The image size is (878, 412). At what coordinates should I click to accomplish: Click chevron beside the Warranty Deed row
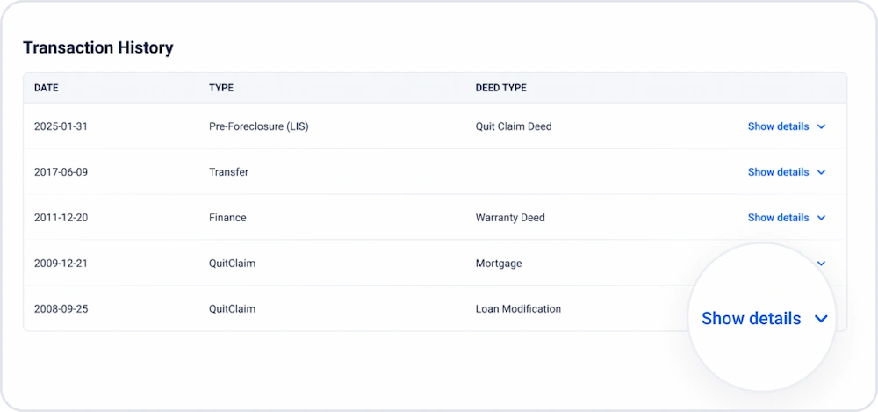click(821, 218)
